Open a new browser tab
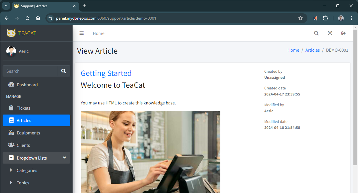Screen dimensions: 358x193 point(85,6)
